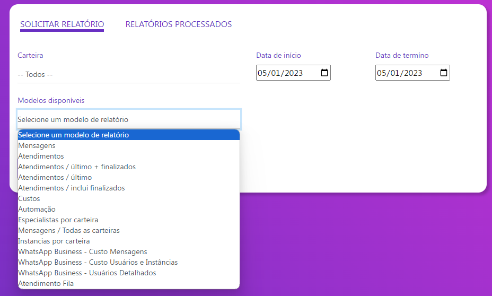Click the 'Modelos disponíveis' label
This screenshot has height=296, width=492.
(51, 100)
